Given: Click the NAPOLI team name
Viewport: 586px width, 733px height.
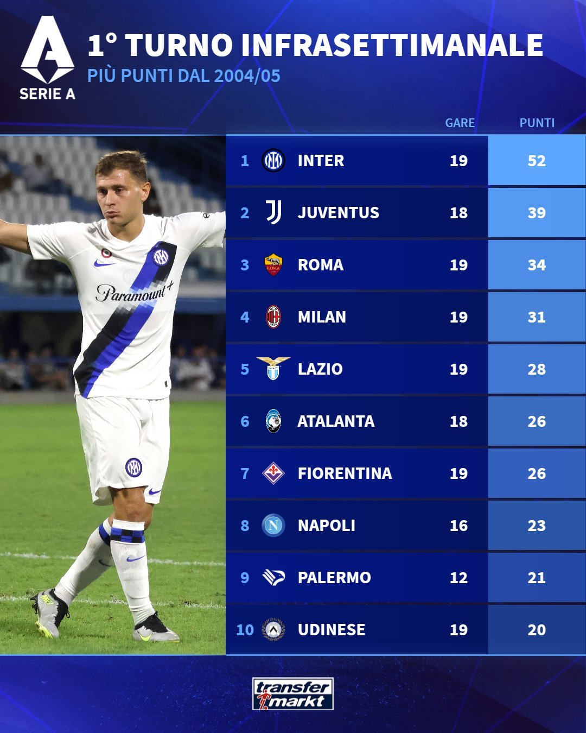Looking at the screenshot, I should click(x=327, y=526).
